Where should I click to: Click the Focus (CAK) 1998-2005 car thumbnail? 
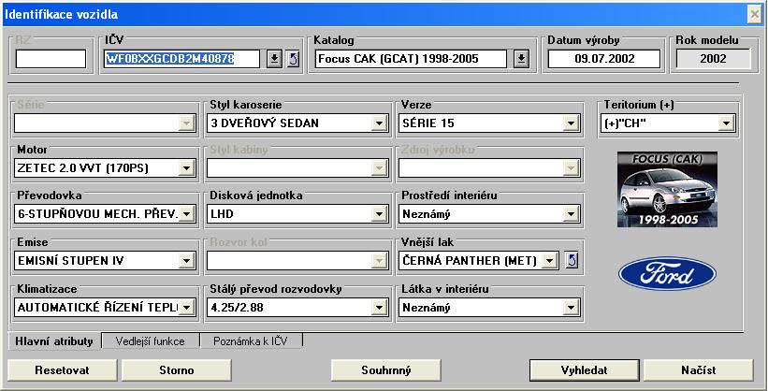(x=667, y=188)
